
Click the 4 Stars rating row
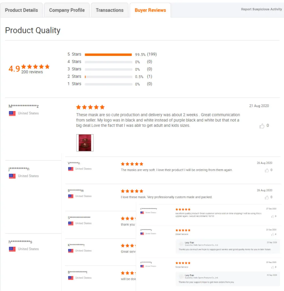point(110,62)
